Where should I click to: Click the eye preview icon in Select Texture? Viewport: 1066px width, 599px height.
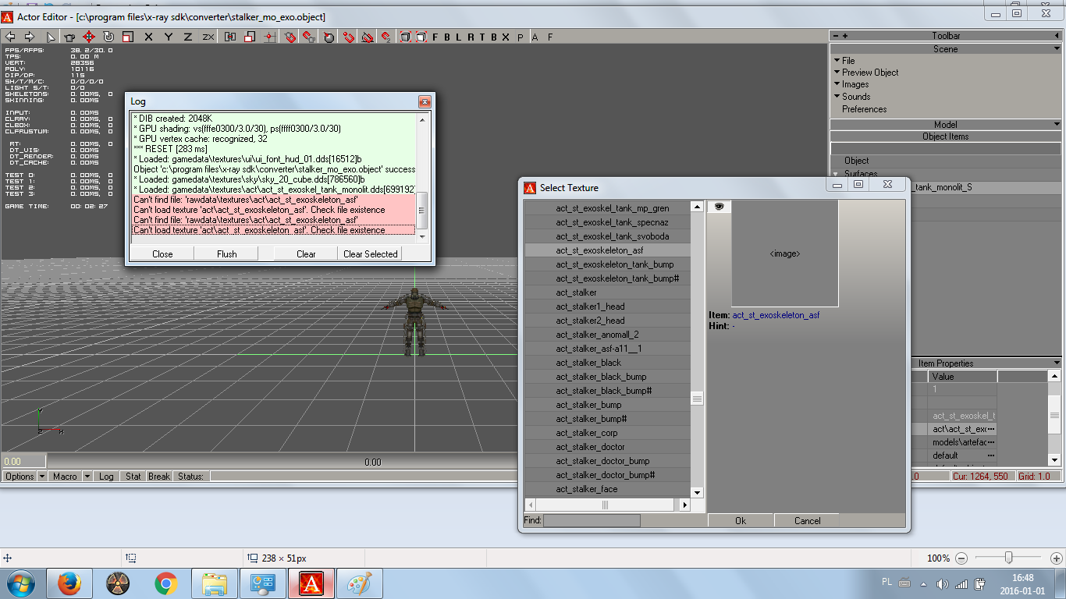719,207
